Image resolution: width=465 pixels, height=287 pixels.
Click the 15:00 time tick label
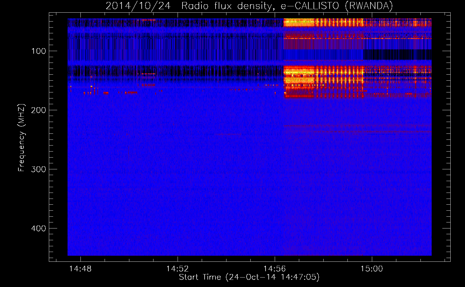[372, 269]
